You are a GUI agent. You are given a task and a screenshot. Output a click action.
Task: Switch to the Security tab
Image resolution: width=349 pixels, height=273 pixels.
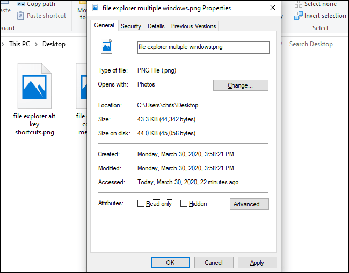[x=131, y=26]
